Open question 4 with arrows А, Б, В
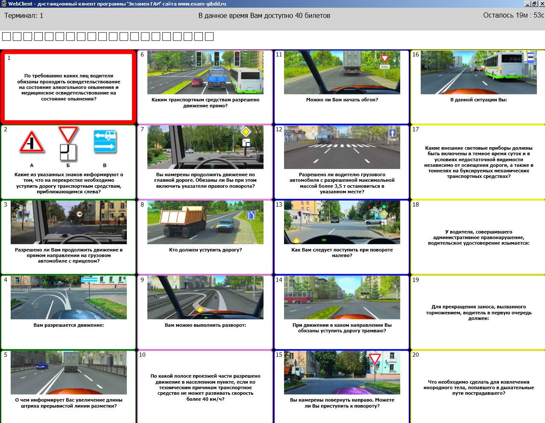 tap(68, 298)
